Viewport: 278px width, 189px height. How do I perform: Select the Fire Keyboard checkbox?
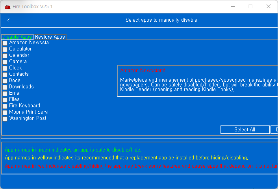[5, 106]
